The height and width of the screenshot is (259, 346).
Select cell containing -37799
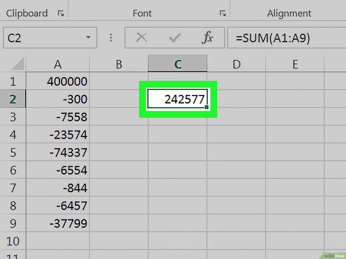(x=58, y=223)
